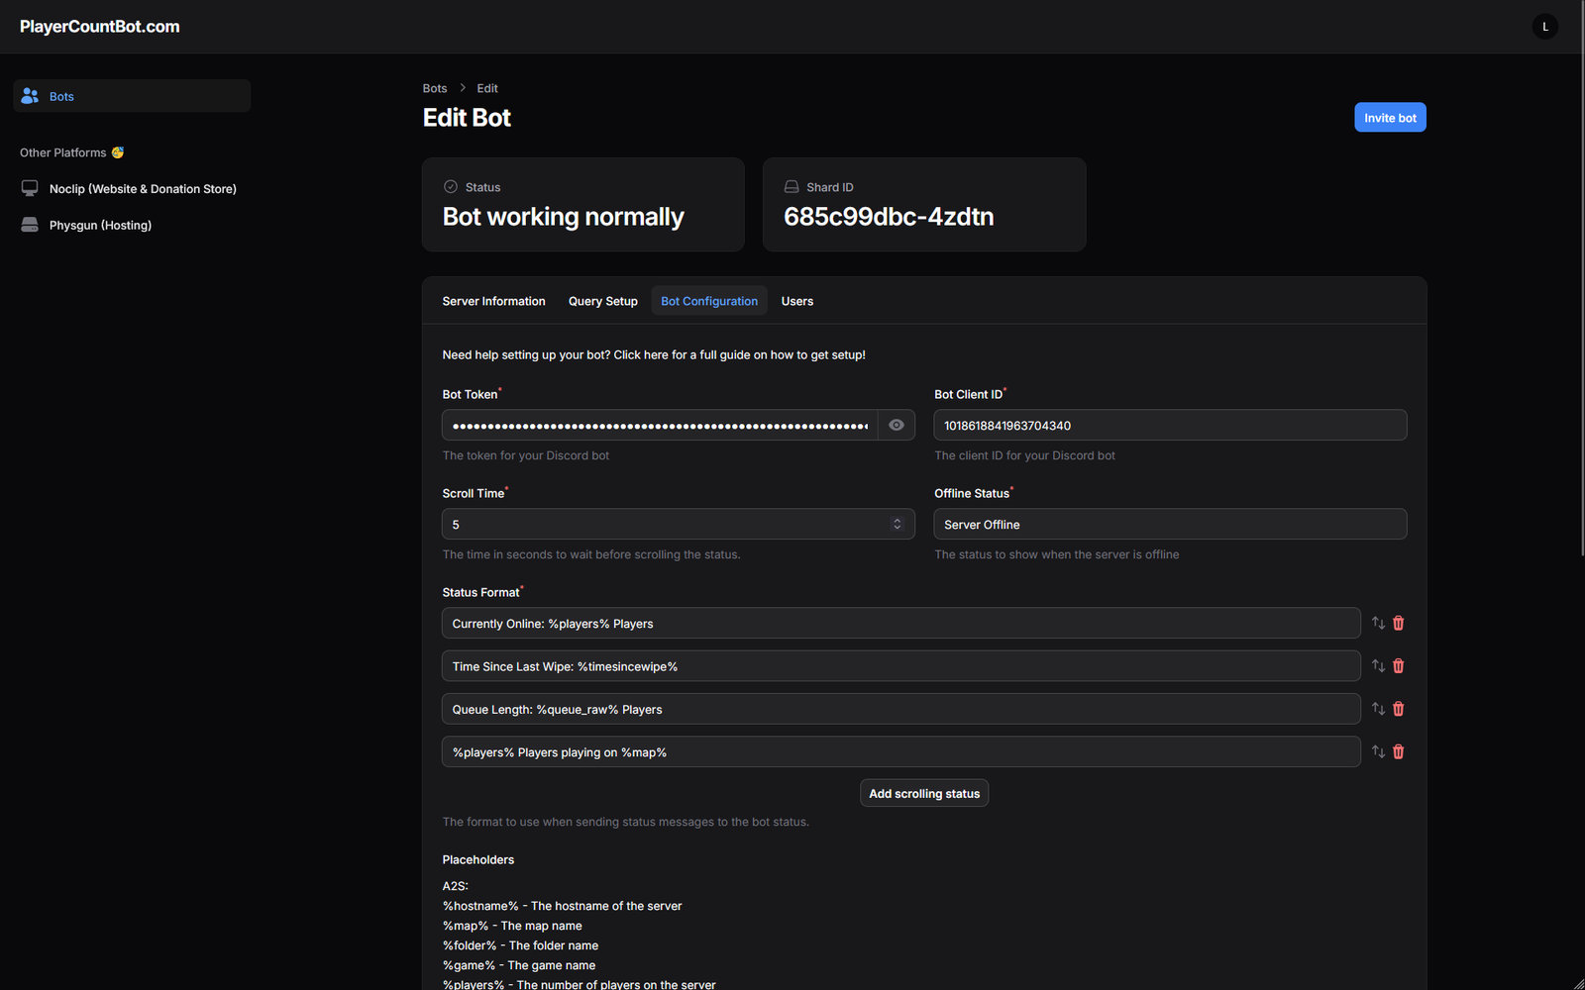The image size is (1585, 990).
Task: Delete the 'Currently Online: %players% Players' status
Action: (1399, 623)
